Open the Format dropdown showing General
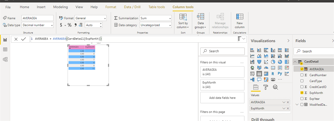The width and height of the screenshot is (334, 121). coord(91,18)
